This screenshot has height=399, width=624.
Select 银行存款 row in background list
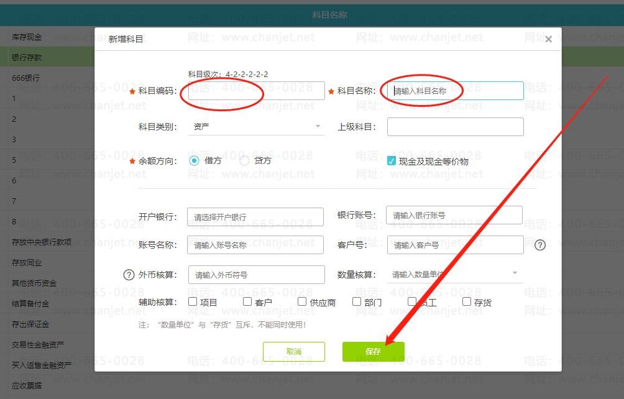click(47, 57)
